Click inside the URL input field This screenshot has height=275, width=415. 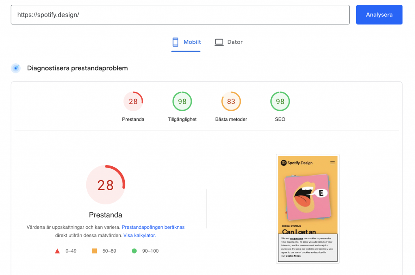[180, 15]
